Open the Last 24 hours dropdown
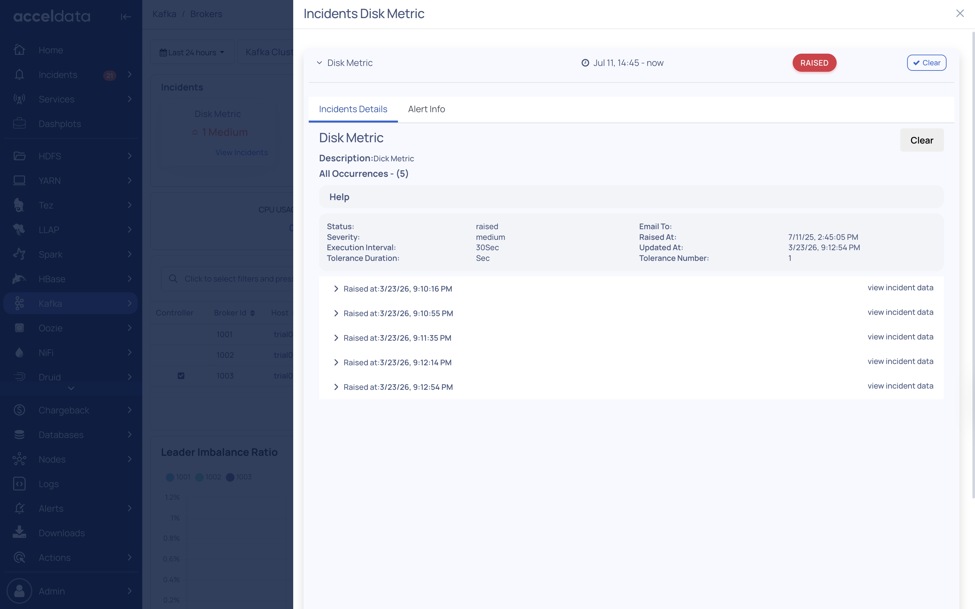This screenshot has width=975, height=609. [192, 52]
